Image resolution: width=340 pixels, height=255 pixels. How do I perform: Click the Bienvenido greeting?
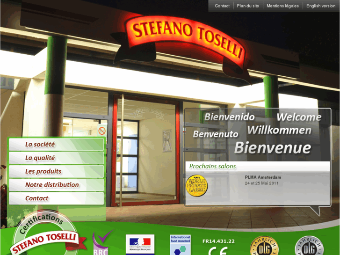[230, 117]
